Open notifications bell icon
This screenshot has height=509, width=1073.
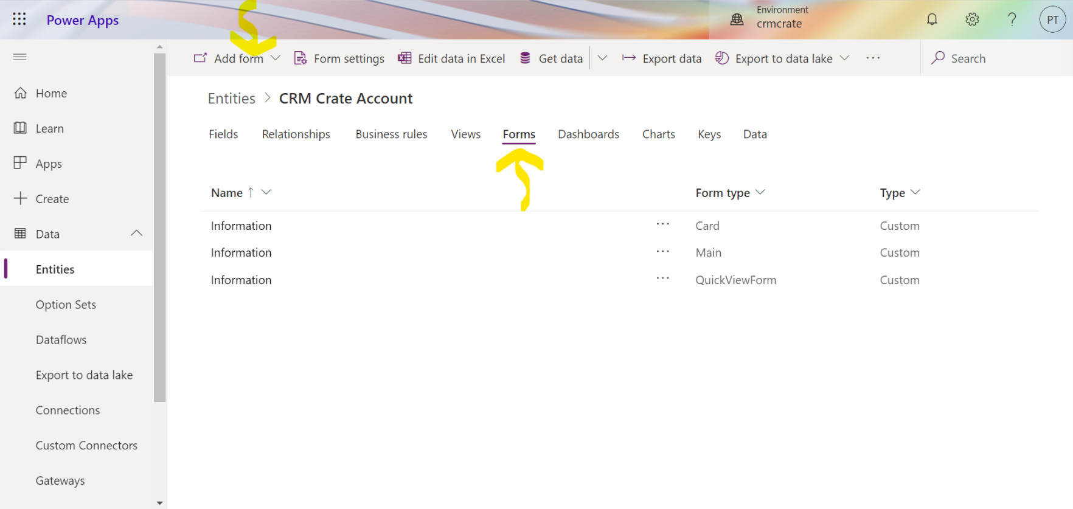(932, 19)
